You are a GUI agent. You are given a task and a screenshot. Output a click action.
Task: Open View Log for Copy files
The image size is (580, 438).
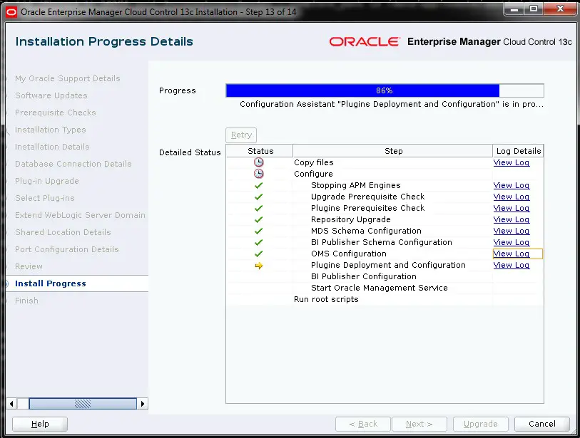tap(512, 162)
